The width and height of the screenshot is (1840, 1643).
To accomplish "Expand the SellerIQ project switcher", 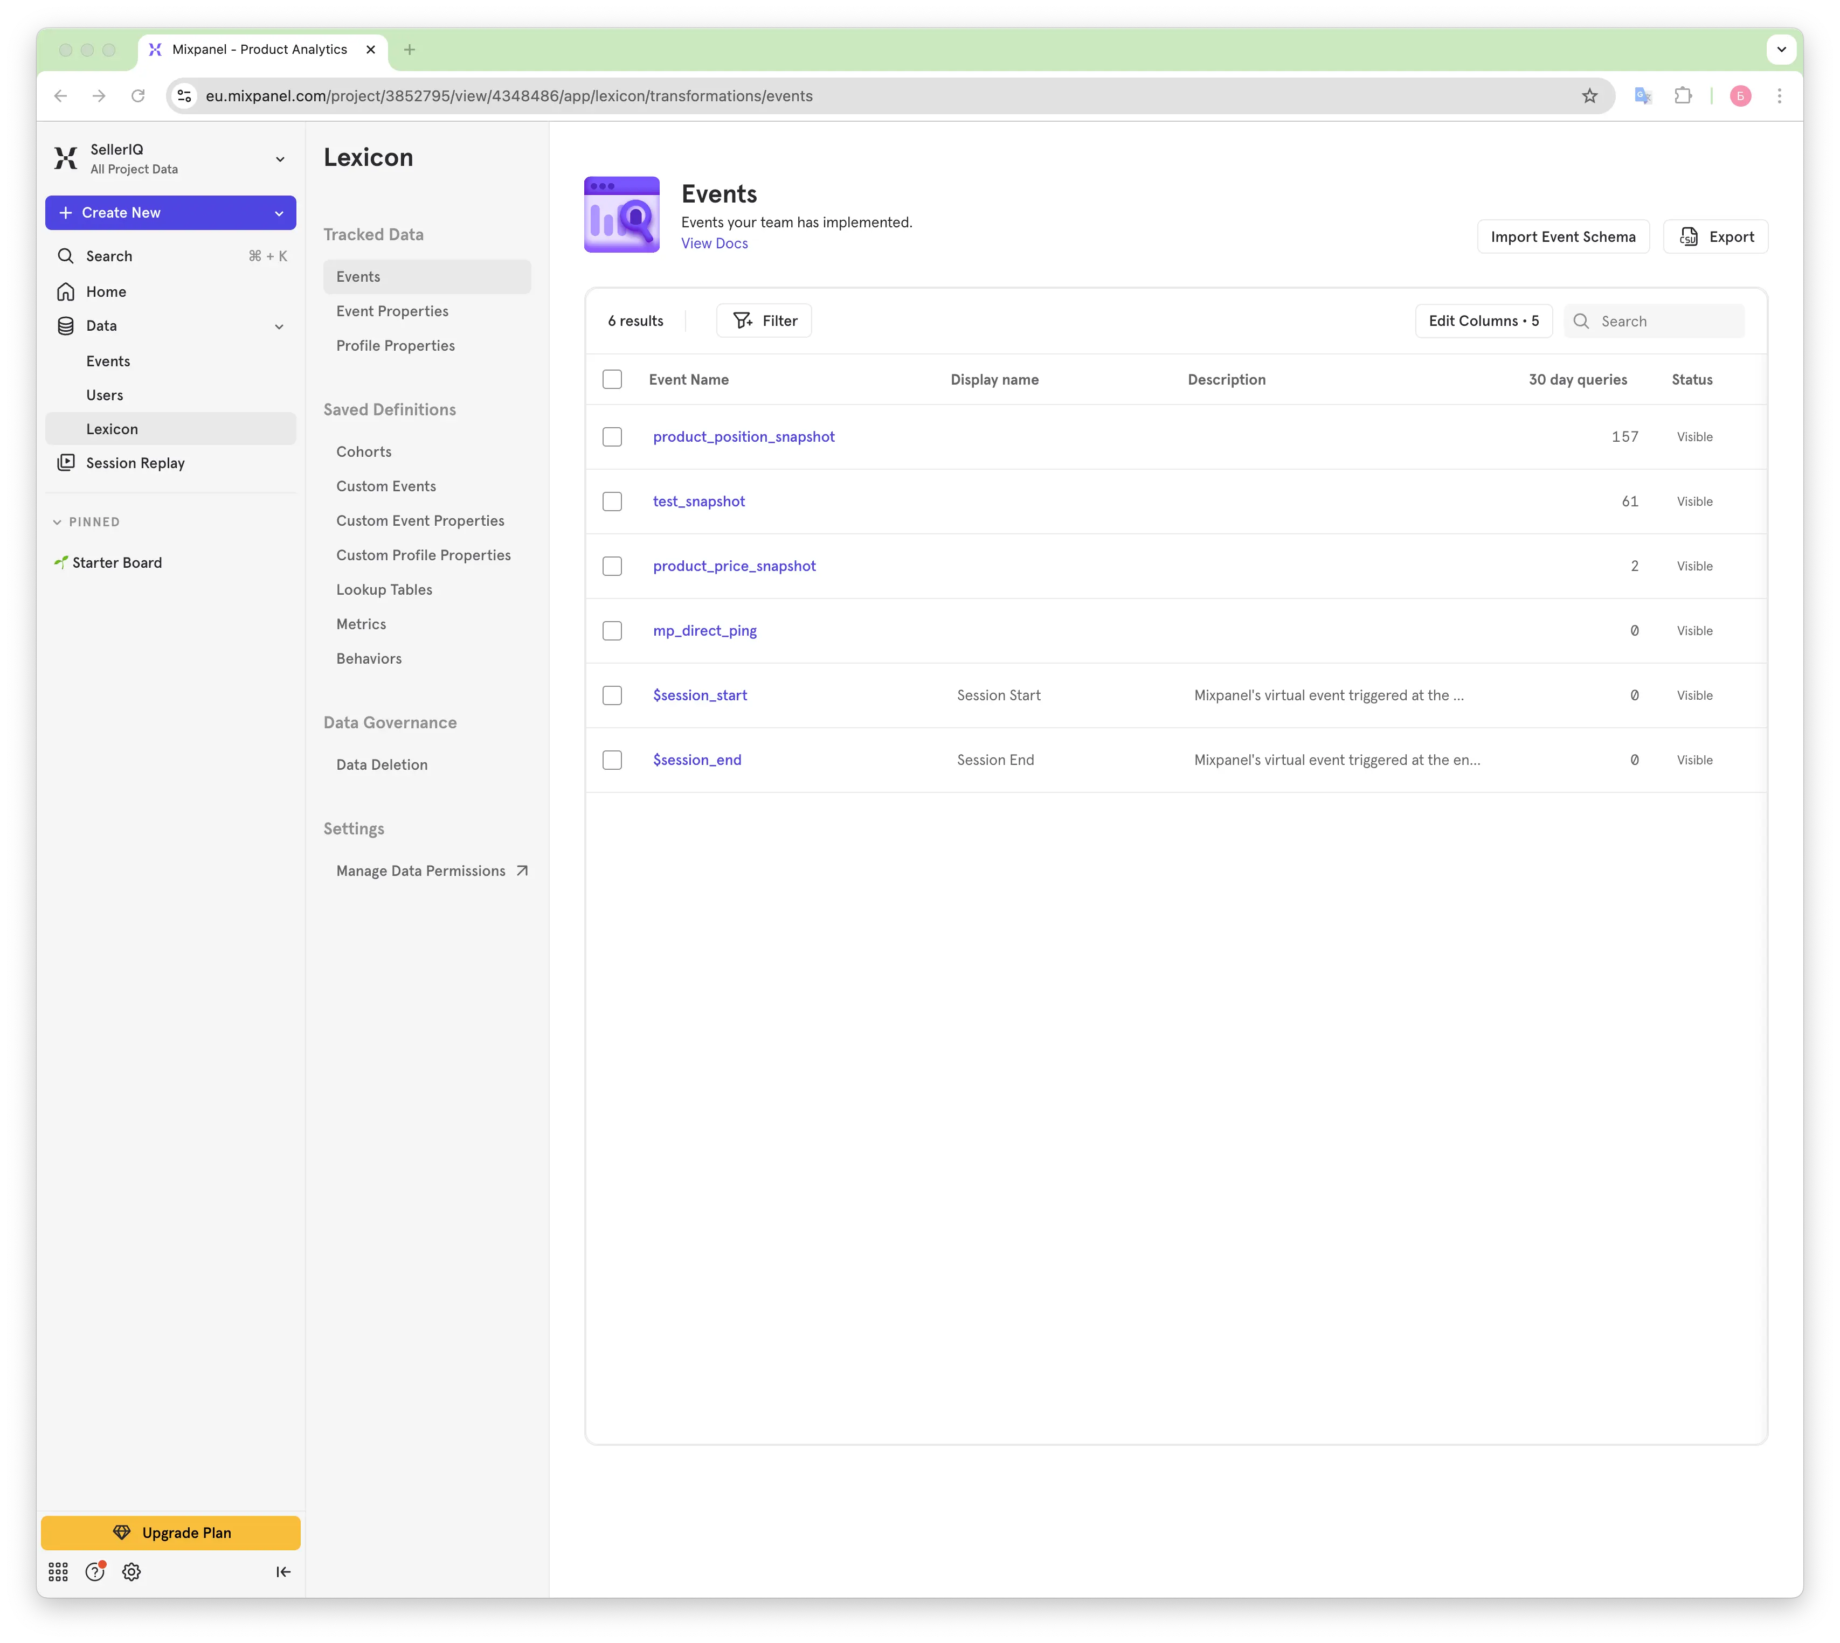I will pyautogui.click(x=280, y=159).
